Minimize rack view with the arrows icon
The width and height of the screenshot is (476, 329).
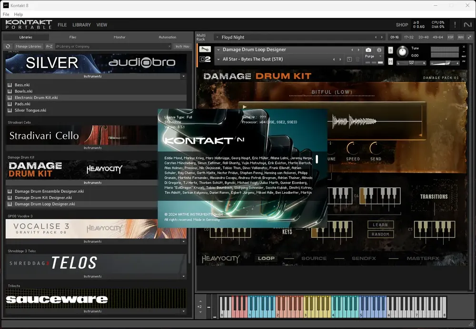click(470, 37)
